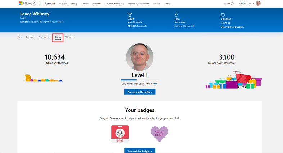Select the Status tab

[x=58, y=37]
